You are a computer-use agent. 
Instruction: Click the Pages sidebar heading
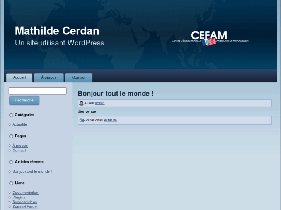[x=20, y=136]
